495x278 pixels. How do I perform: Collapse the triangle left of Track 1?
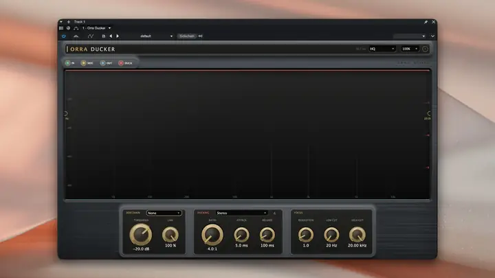61,22
